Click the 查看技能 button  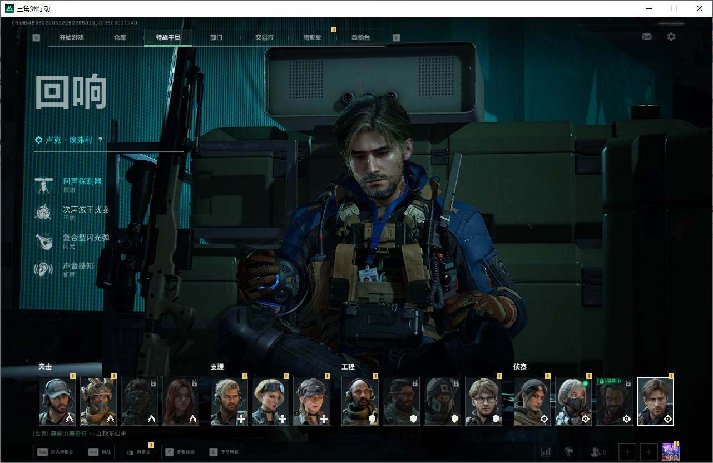coord(181,452)
